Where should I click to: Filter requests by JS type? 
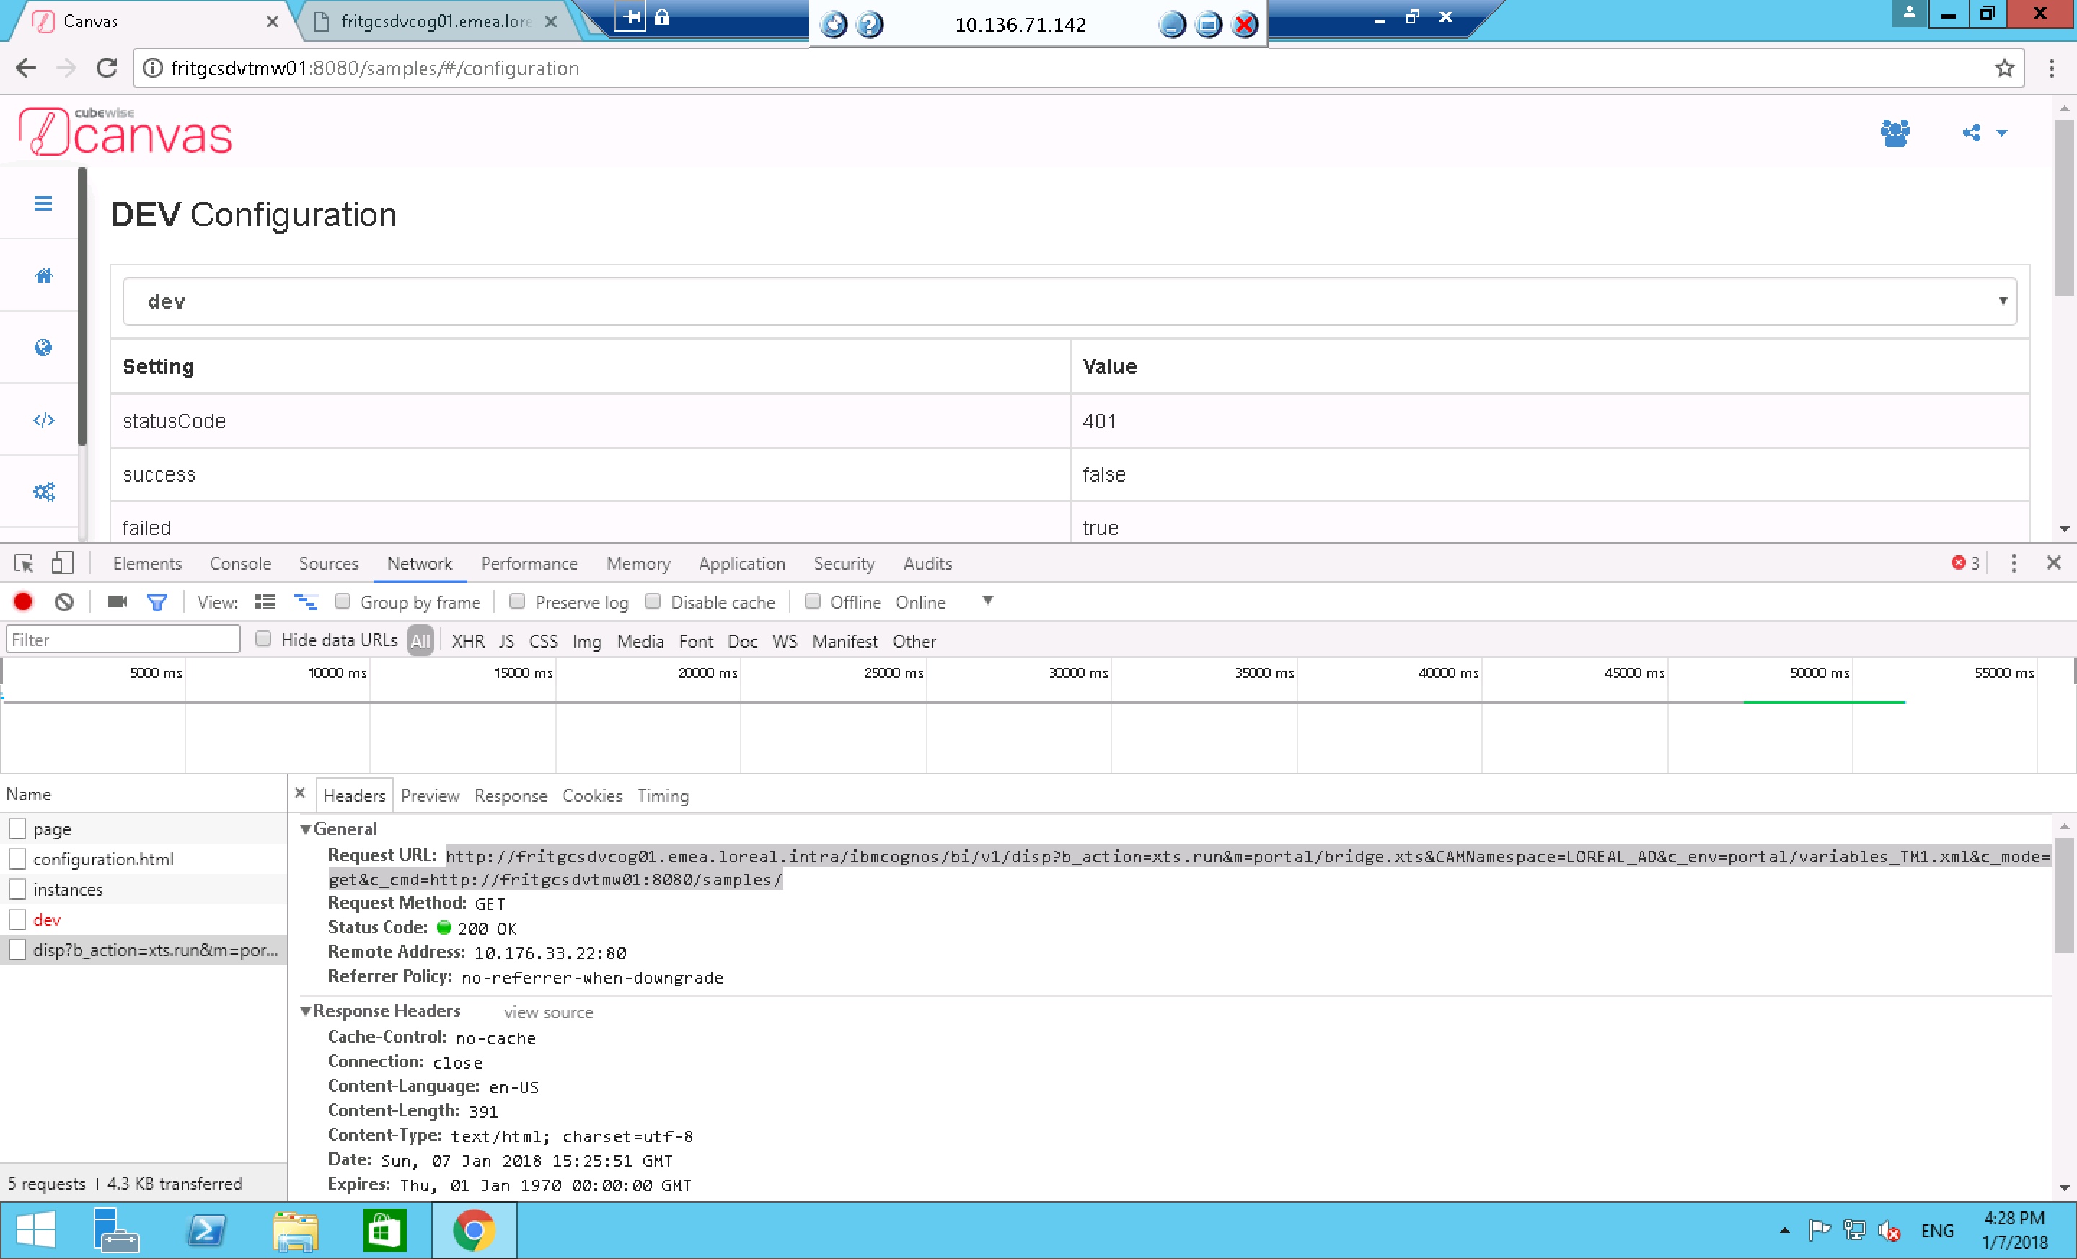pos(506,640)
